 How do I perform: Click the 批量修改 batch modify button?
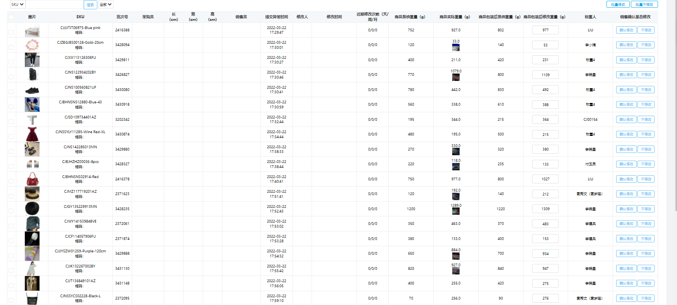pyautogui.click(x=618, y=4)
